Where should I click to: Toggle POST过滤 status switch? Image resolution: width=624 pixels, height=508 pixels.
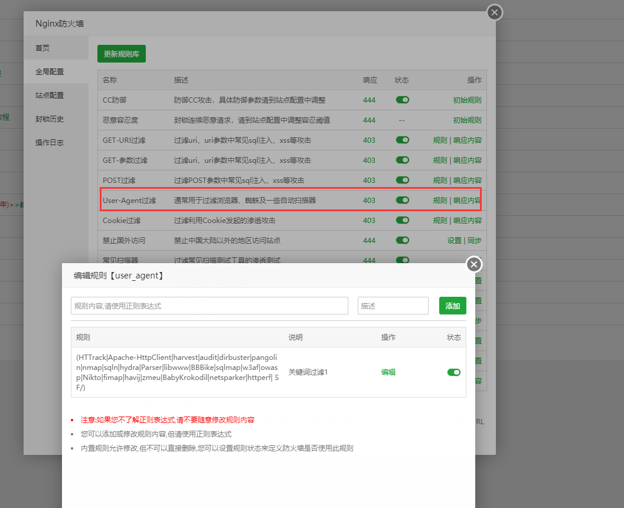coord(403,180)
